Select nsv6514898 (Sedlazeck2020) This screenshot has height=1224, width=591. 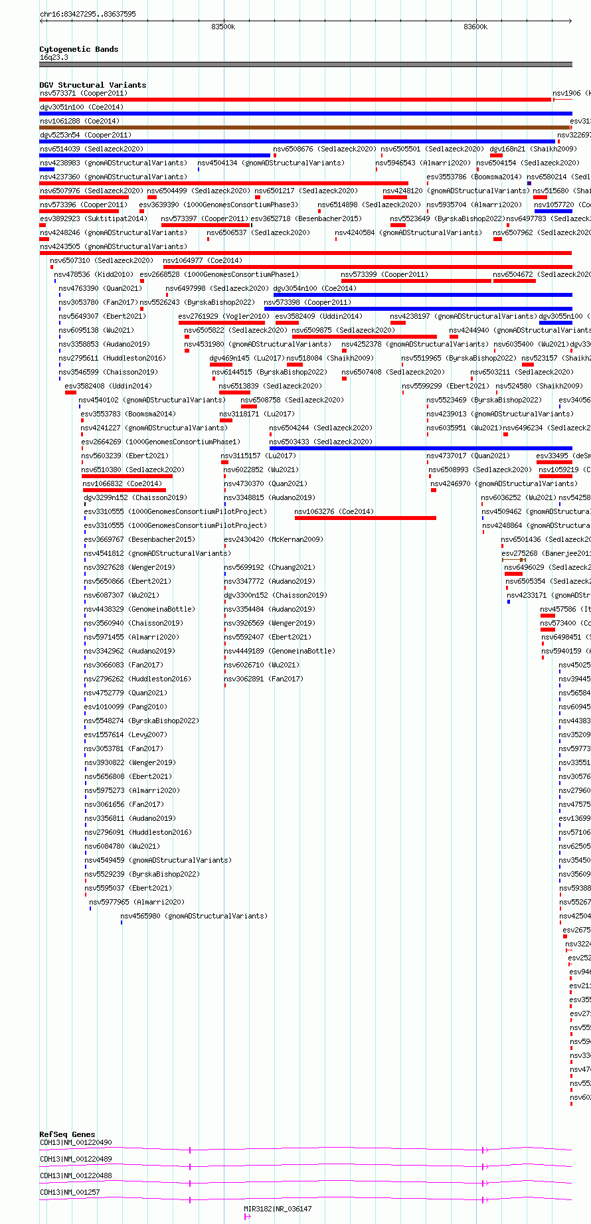tap(369, 205)
